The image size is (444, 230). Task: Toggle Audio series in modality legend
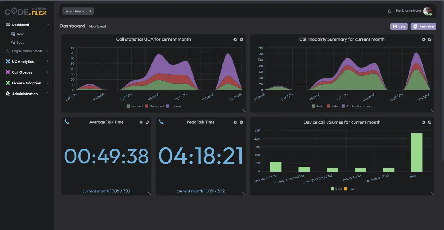[x=318, y=106]
